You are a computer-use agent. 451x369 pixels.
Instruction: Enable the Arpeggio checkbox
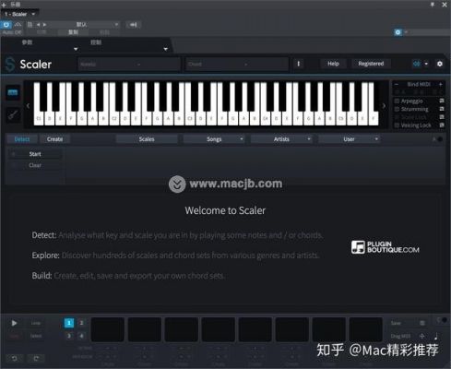(397, 101)
